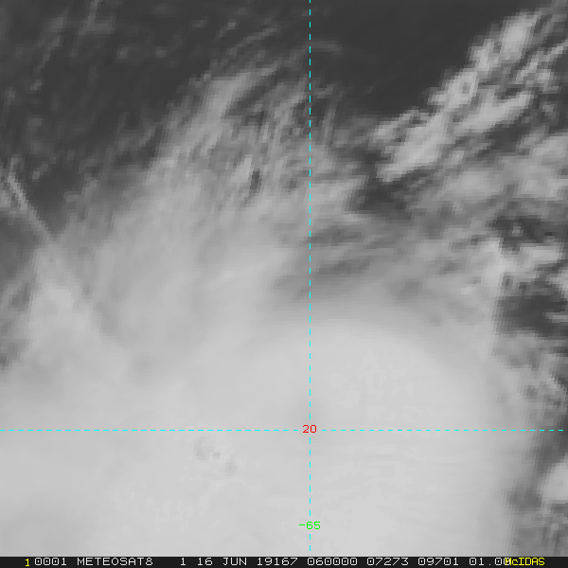Click the green longitude label -65

pos(310,525)
